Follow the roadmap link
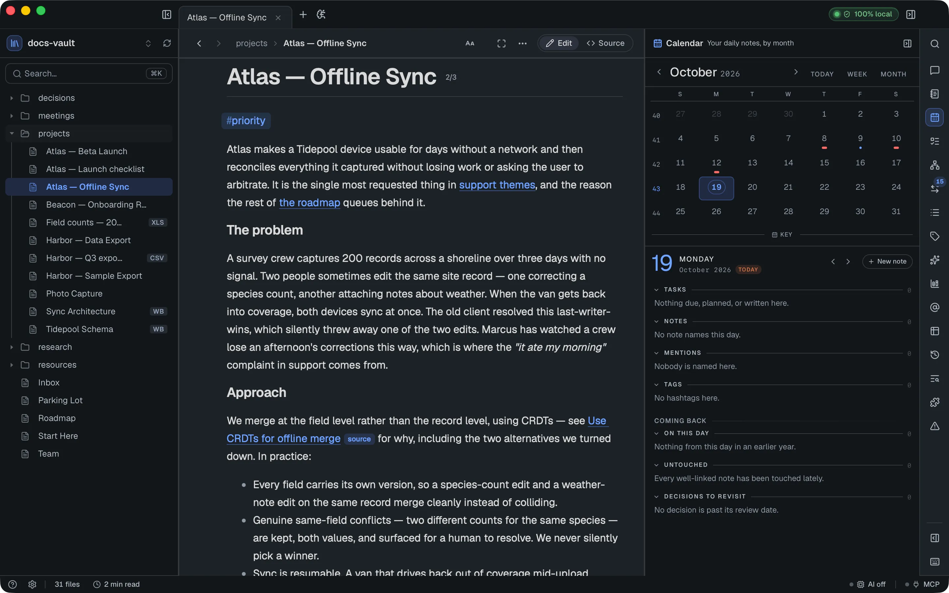The height and width of the screenshot is (593, 949). coord(309,202)
